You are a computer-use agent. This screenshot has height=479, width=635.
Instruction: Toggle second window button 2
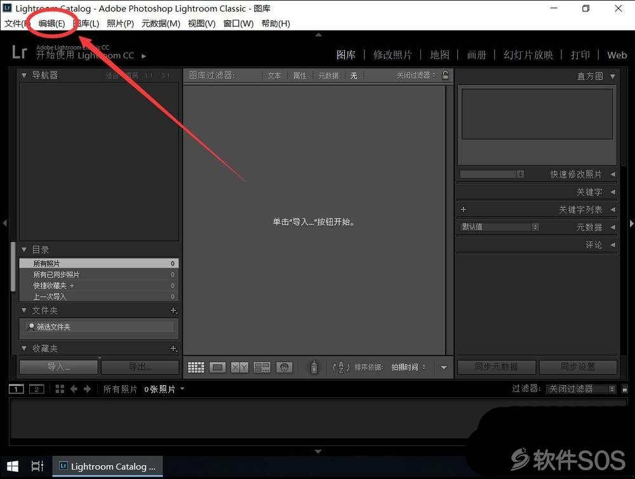pyautogui.click(x=36, y=389)
